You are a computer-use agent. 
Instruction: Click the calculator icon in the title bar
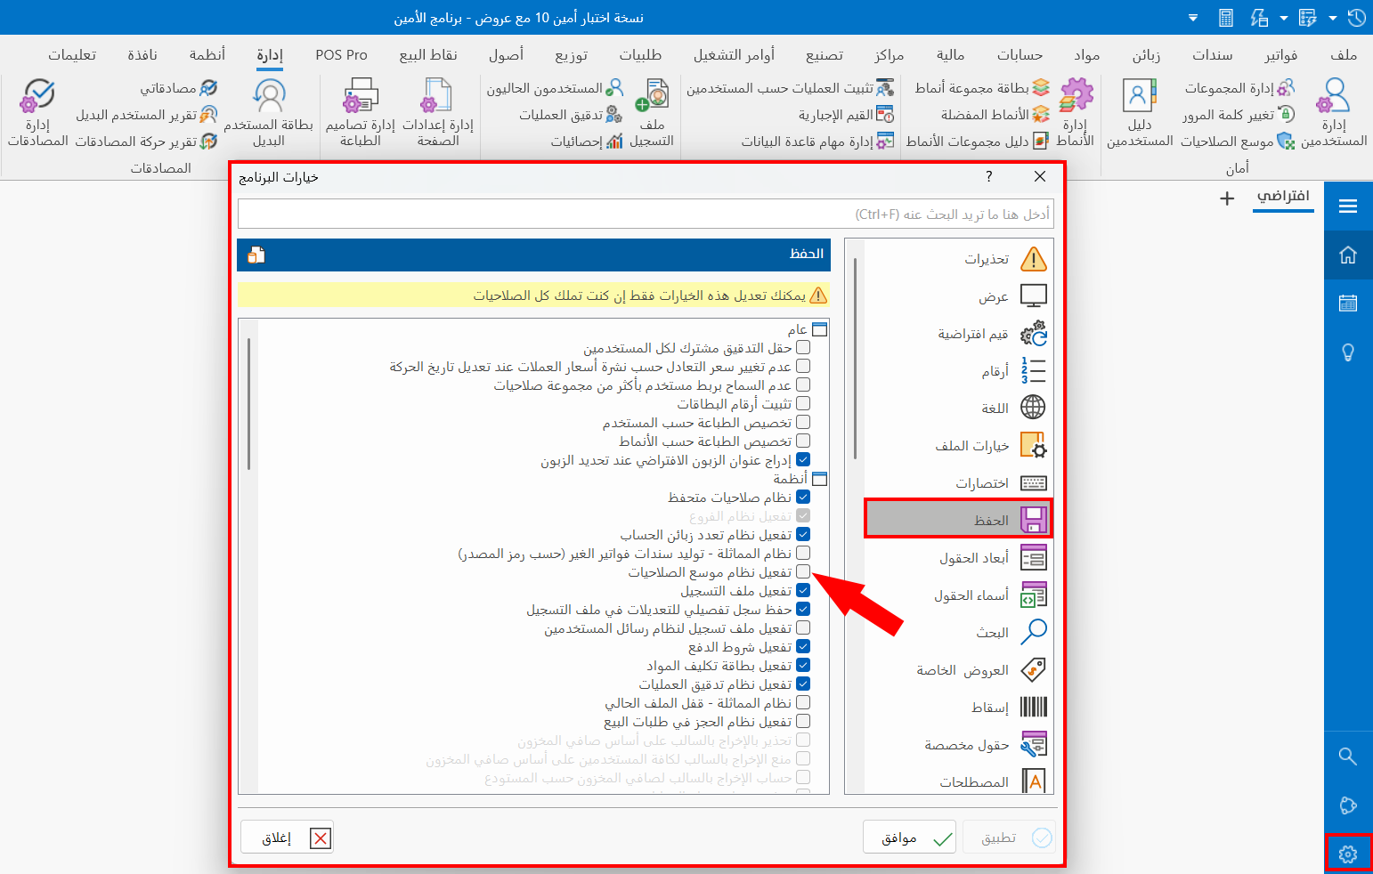click(x=1226, y=17)
